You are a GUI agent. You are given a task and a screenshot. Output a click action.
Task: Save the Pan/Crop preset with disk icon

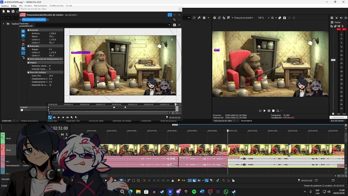(x=175, y=25)
